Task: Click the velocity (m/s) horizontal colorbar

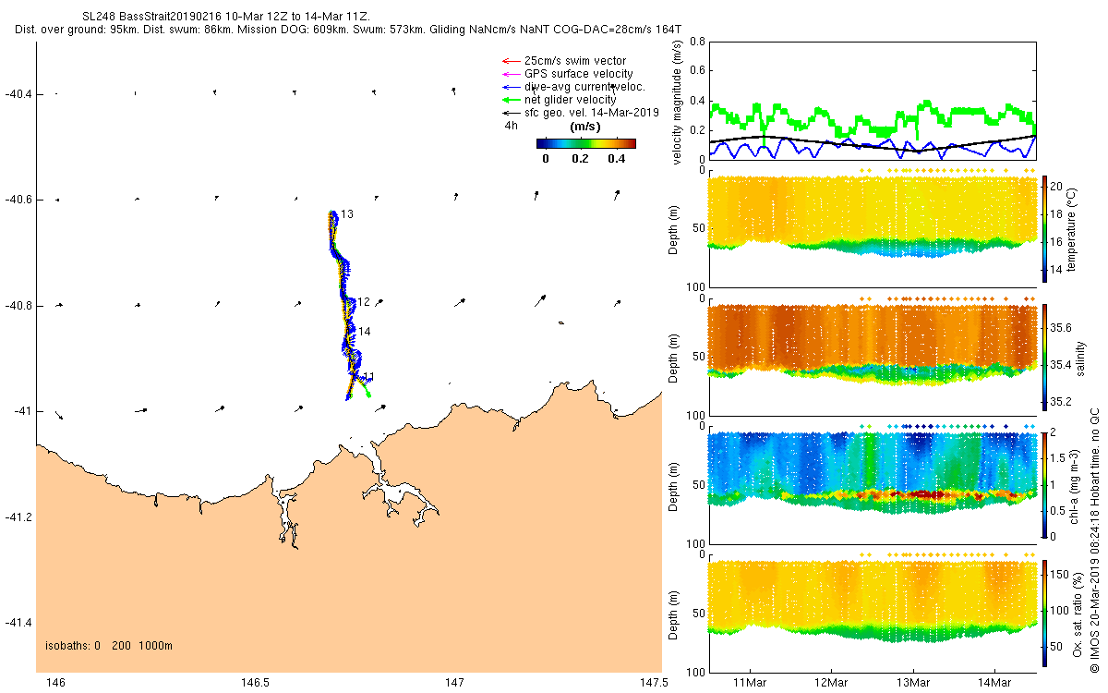Action: tap(586, 143)
